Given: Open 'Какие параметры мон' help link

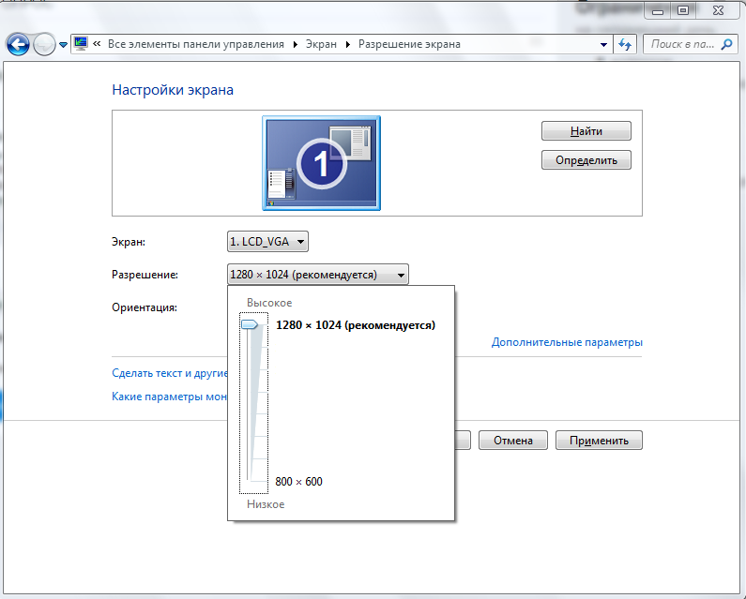Looking at the screenshot, I should click(x=169, y=397).
